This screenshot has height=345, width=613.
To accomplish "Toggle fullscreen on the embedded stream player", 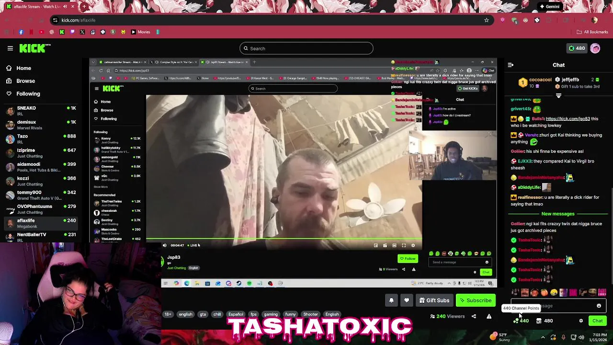I will [x=403, y=245].
